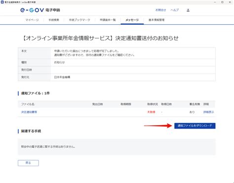Open the マイページ tab
This screenshot has width=234, height=183.
pos(32,20)
